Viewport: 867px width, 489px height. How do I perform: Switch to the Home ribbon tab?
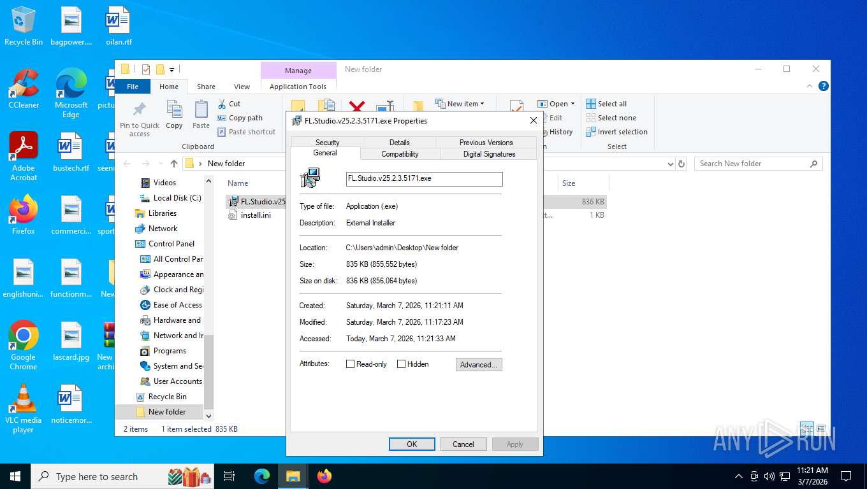[169, 87]
